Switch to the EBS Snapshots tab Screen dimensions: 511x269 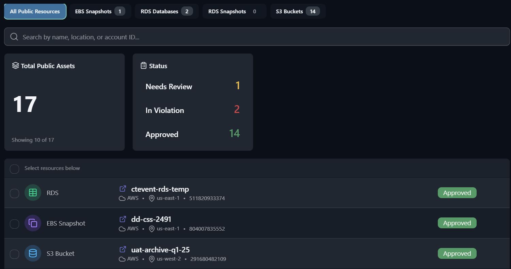(100, 12)
